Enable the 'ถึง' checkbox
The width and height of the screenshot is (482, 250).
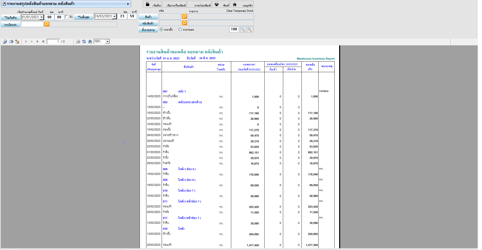[67, 17]
